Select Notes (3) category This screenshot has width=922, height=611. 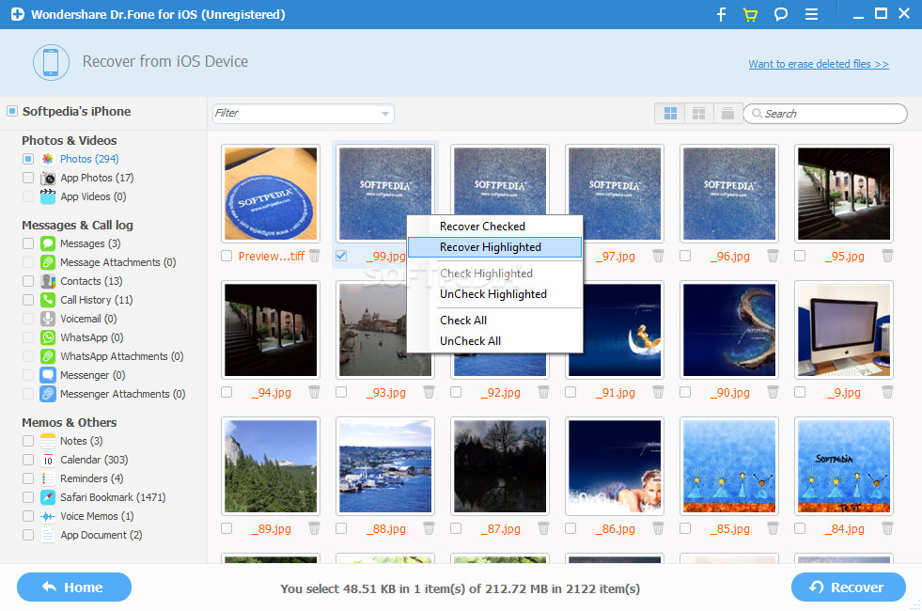(81, 441)
